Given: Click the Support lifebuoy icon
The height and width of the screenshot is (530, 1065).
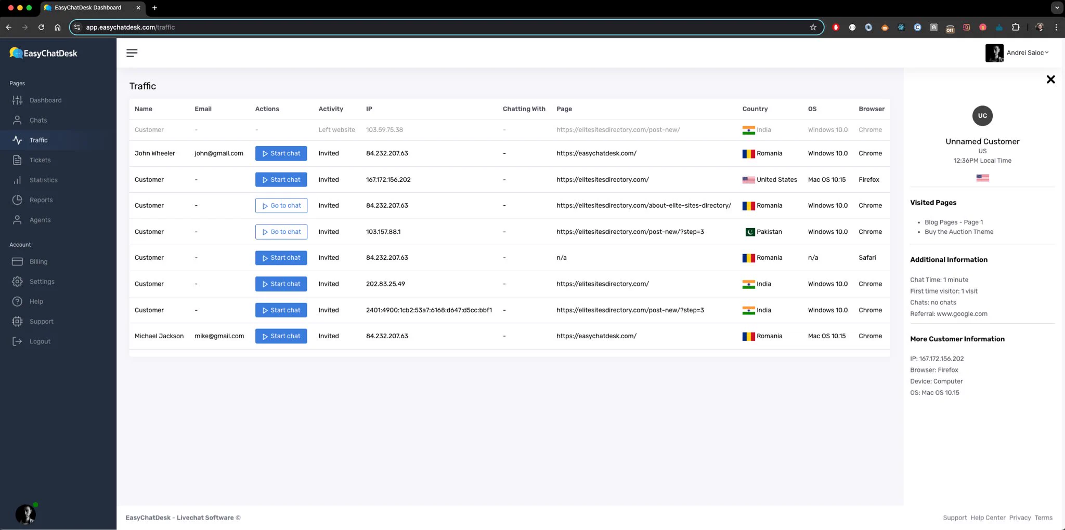Looking at the screenshot, I should 17,321.
